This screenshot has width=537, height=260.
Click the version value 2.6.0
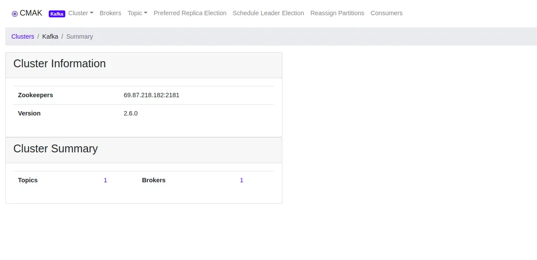(x=131, y=113)
